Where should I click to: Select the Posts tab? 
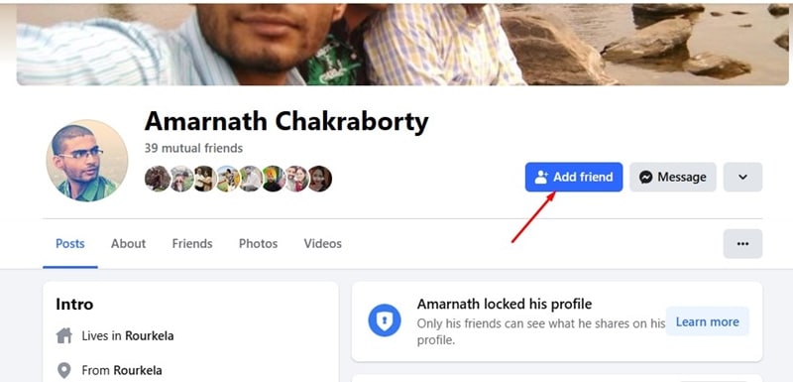pos(70,244)
